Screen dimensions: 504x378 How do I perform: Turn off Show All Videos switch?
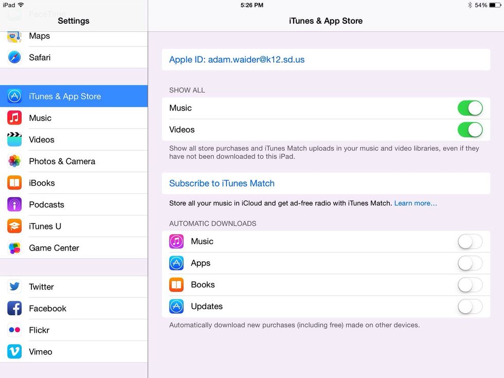pyautogui.click(x=470, y=130)
